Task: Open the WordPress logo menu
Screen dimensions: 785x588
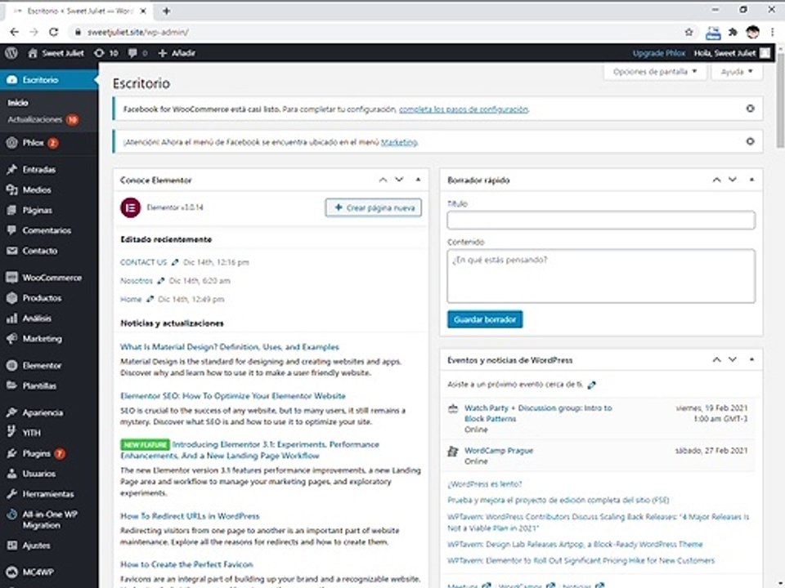Action: tap(11, 53)
